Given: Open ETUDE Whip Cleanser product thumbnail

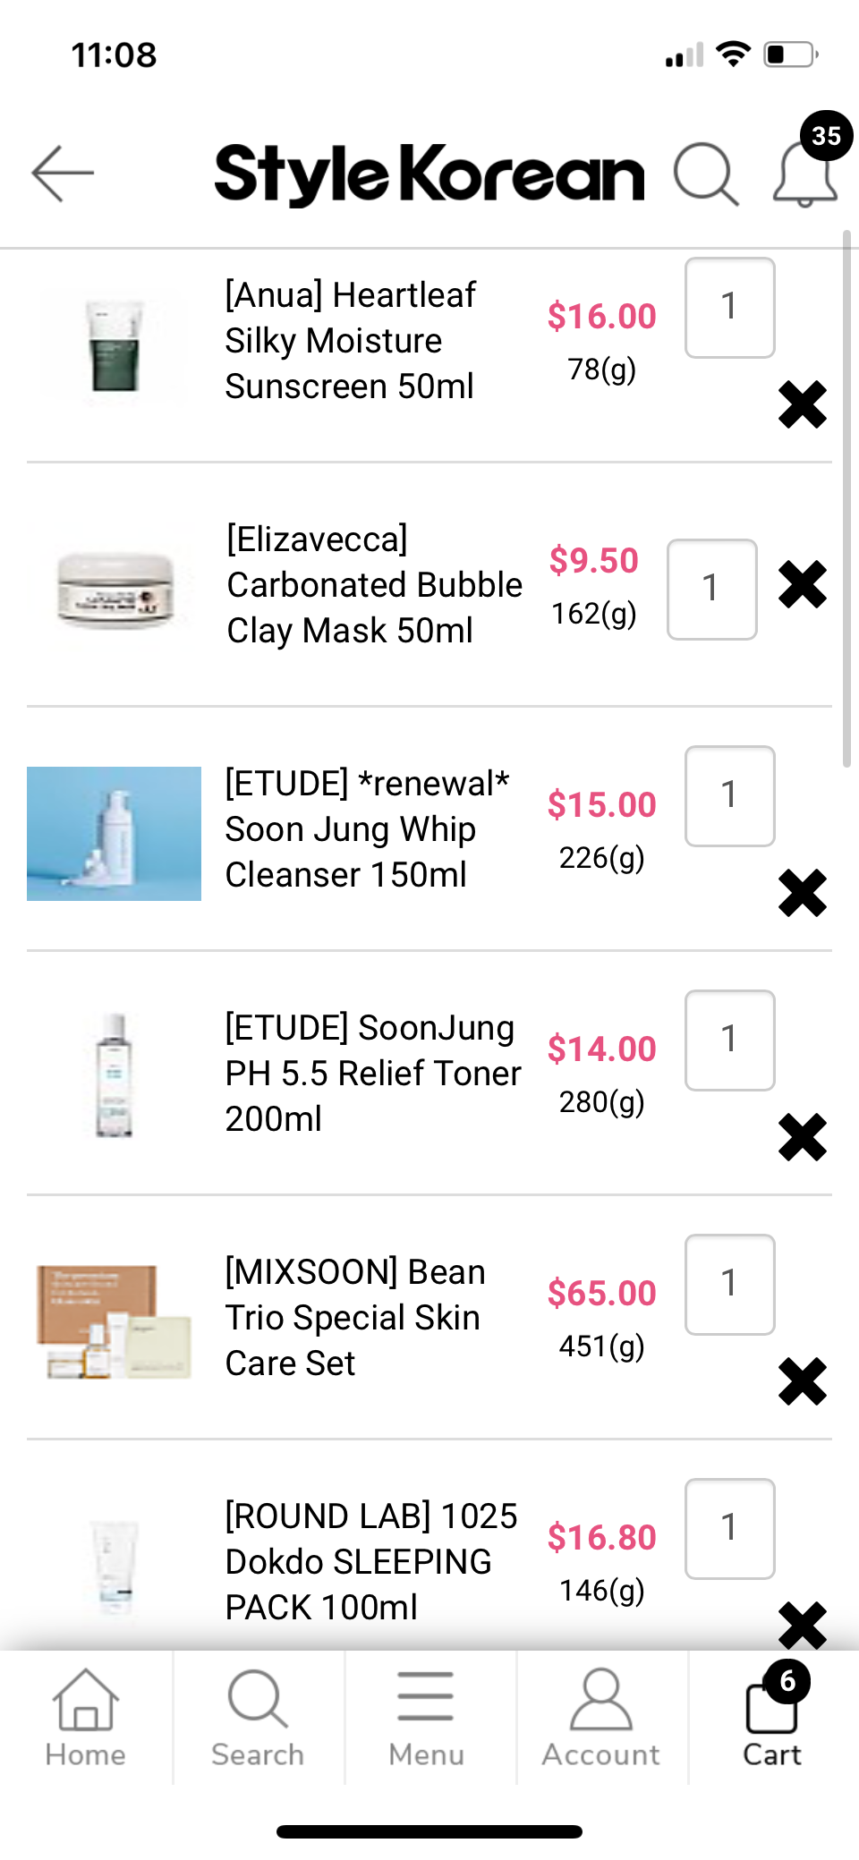Looking at the screenshot, I should point(114,833).
